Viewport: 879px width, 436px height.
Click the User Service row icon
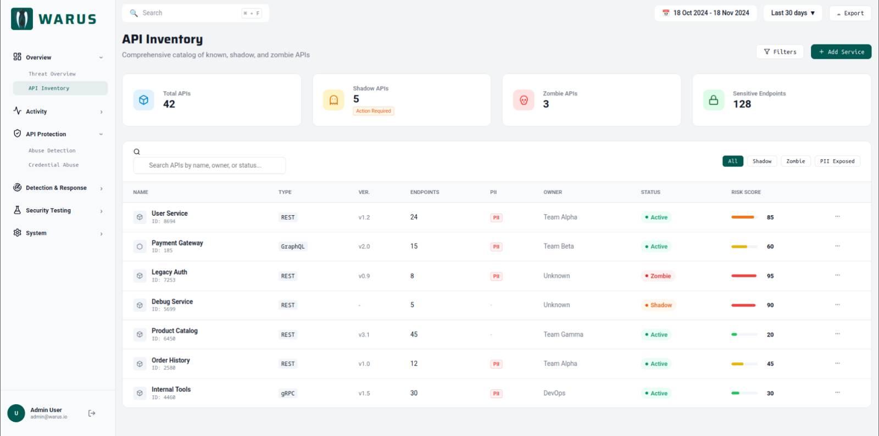pos(140,217)
